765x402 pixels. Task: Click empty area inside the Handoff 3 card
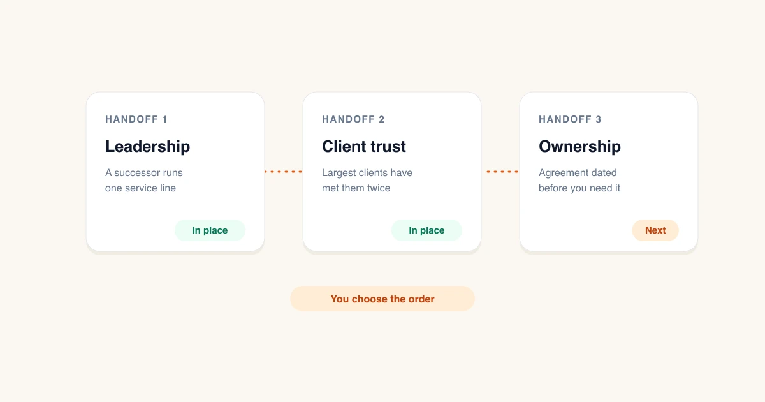click(x=574, y=223)
